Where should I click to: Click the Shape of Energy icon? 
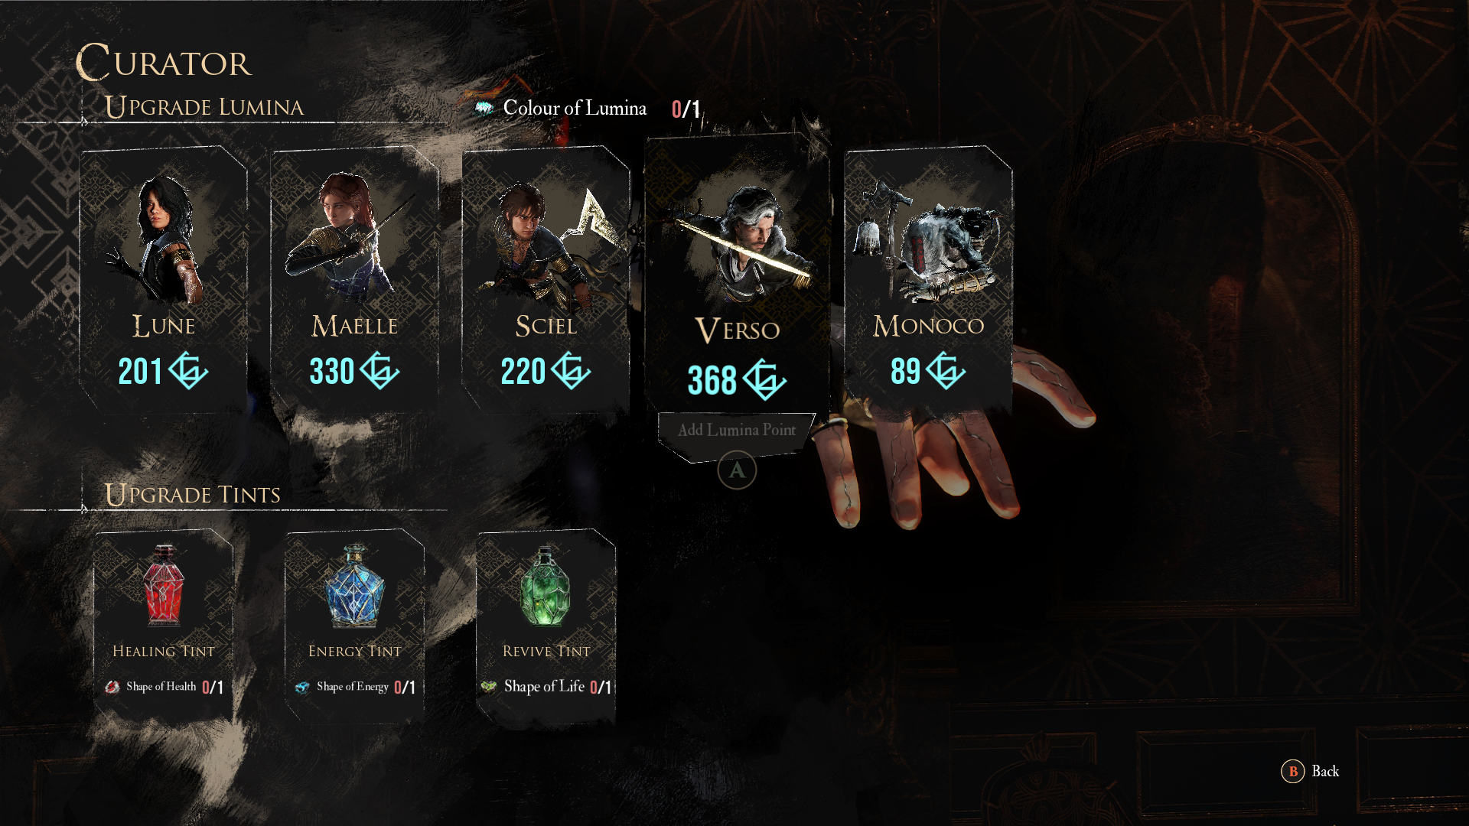pyautogui.click(x=302, y=687)
